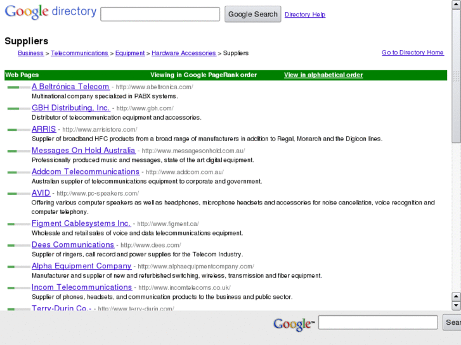
Task: Open the Hardware Accessories breadcrumb link
Action: [184, 53]
